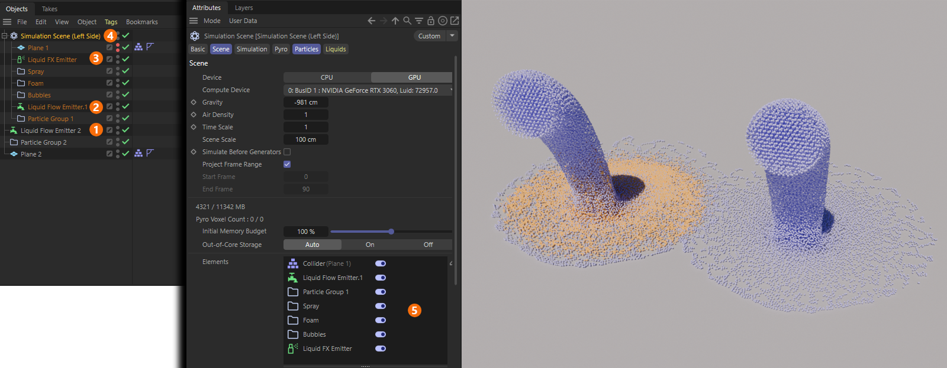Enable the Simulate Before Generators checkbox
Viewport: 947px width, 368px height.
(287, 152)
